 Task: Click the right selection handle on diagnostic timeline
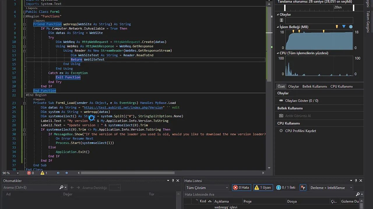tap(354, 8)
